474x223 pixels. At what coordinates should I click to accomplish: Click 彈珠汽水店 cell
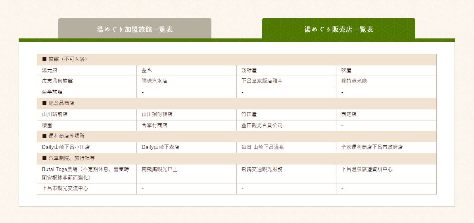pyautogui.click(x=186, y=82)
